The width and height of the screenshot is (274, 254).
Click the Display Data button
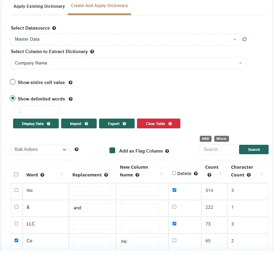click(x=36, y=124)
